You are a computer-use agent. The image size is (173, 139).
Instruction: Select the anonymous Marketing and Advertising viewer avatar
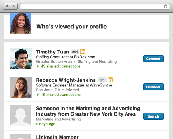coord(20,116)
